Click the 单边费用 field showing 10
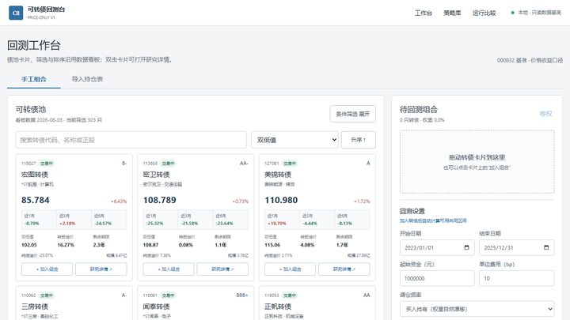 coord(516,278)
